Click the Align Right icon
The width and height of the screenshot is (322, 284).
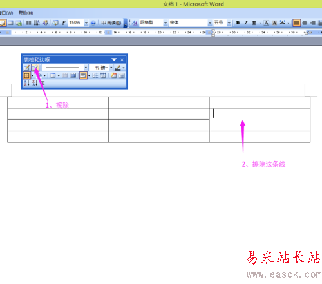pyautogui.click(x=313, y=23)
